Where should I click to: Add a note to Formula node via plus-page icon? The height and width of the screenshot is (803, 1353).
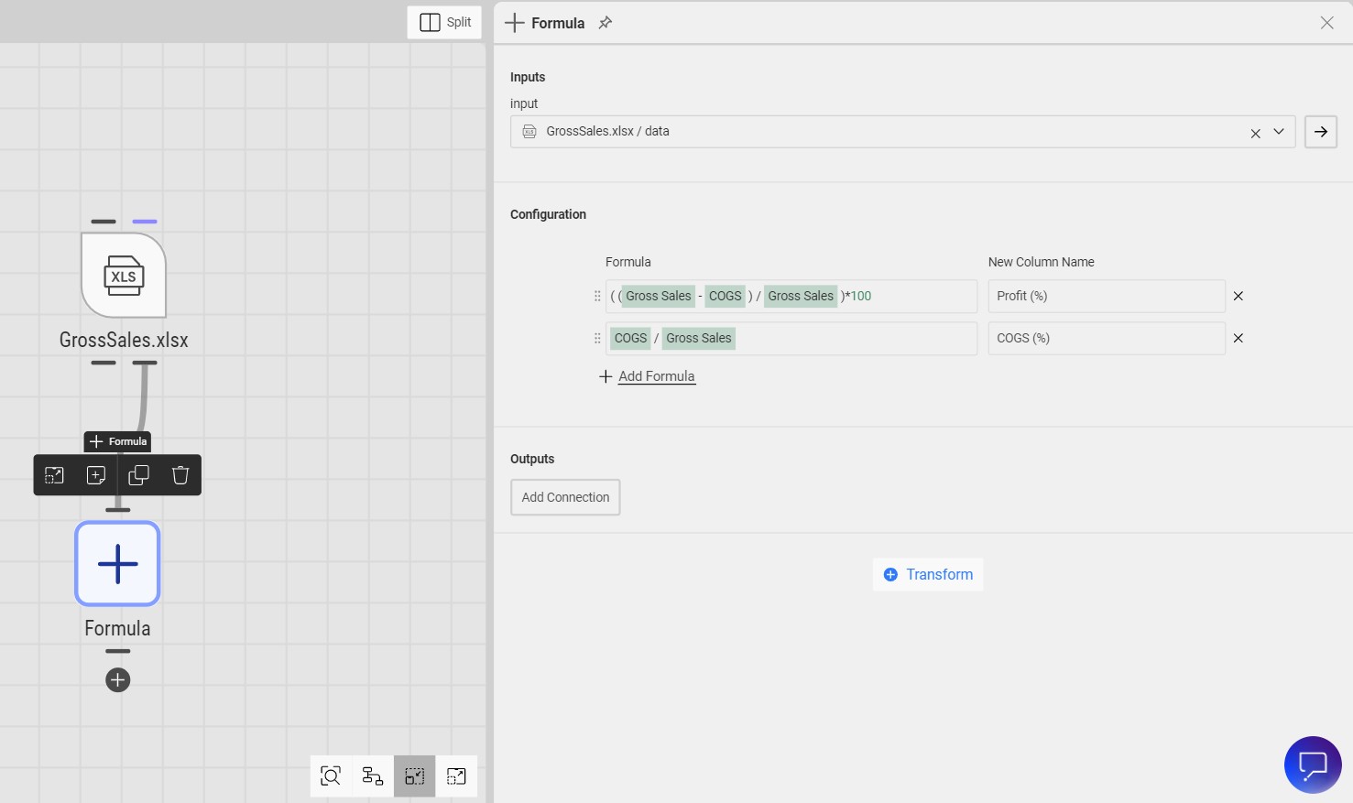click(x=96, y=474)
